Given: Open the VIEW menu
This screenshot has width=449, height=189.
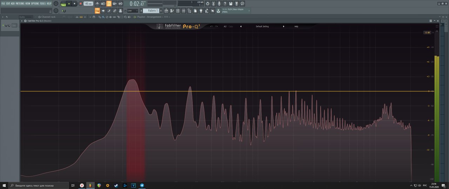Looking at the screenshot, I should pyautogui.click(x=28, y=3).
